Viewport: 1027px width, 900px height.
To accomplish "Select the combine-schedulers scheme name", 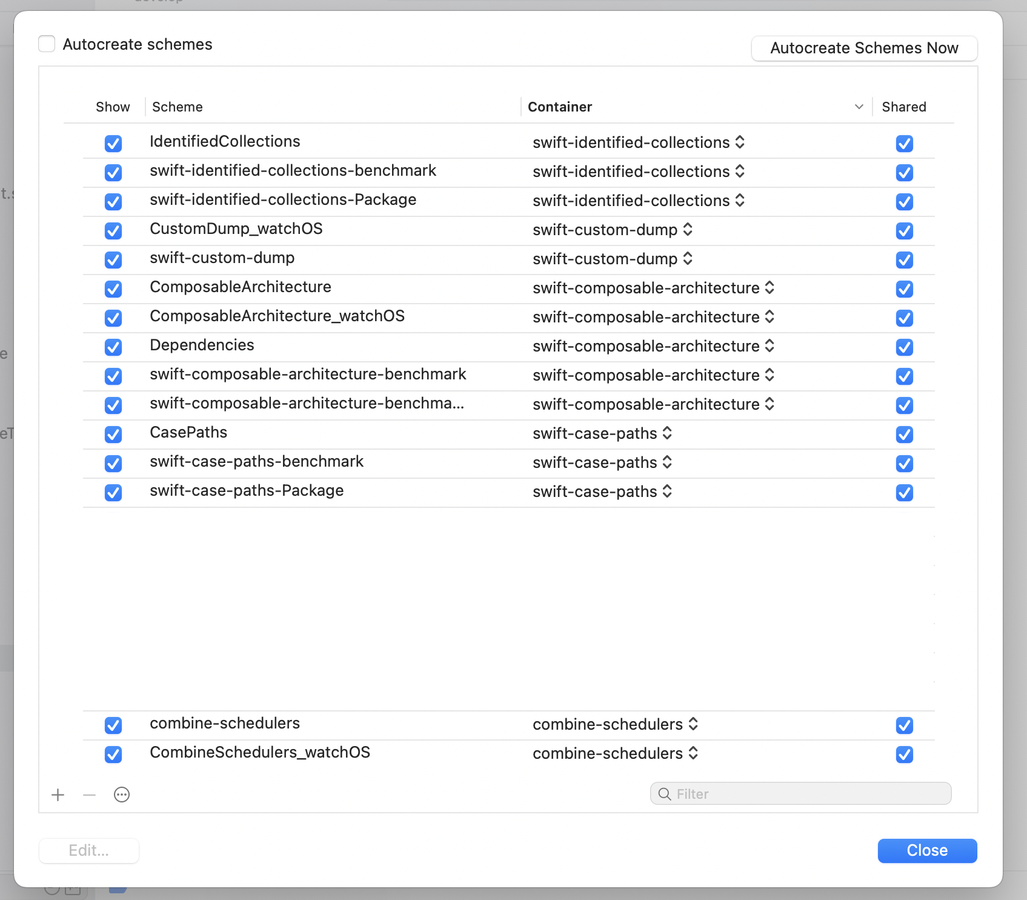I will pyautogui.click(x=225, y=723).
